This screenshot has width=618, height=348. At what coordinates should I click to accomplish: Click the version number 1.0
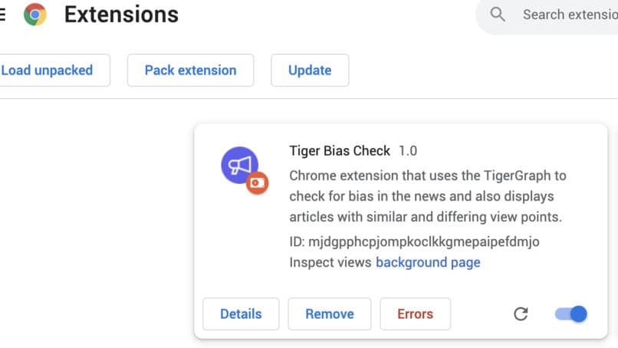(408, 151)
